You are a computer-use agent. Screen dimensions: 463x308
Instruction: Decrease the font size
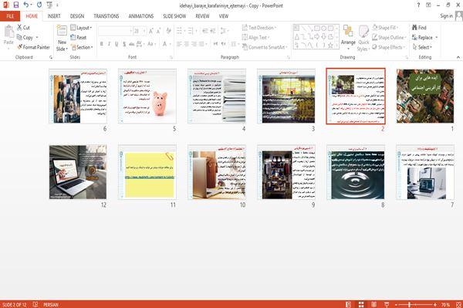158,31
